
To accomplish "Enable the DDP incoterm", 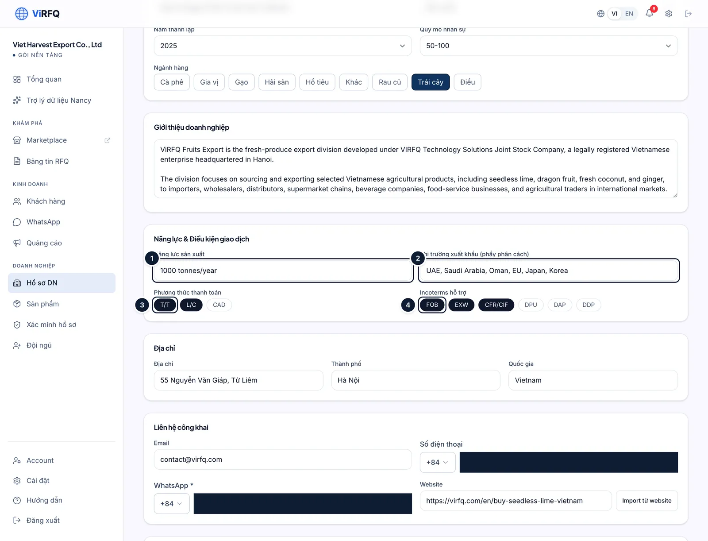I will pos(589,305).
